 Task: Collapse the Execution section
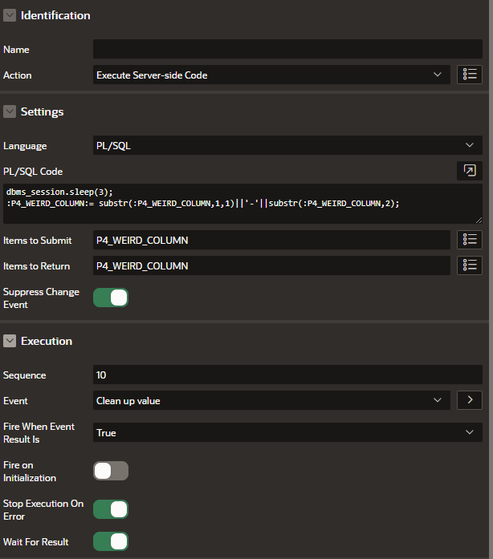coord(10,341)
